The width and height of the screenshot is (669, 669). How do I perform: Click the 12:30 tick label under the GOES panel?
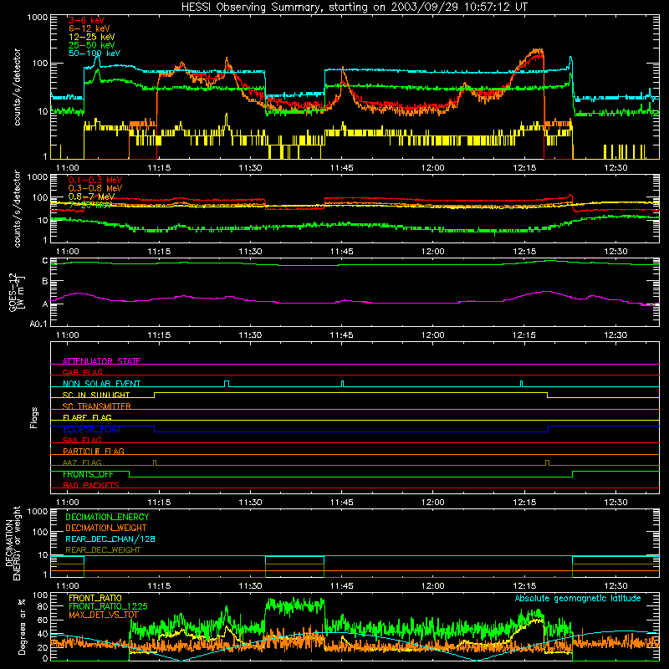pyautogui.click(x=615, y=335)
